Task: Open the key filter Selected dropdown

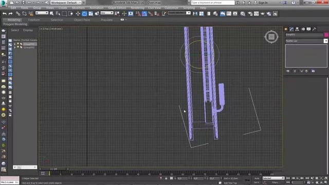Action: tap(273, 178)
